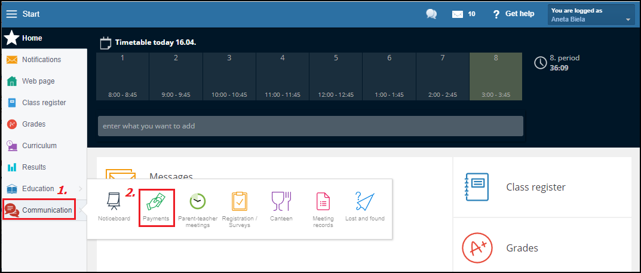Open the Grades tile on the right
Screen dimensions: 641x273
point(522,248)
